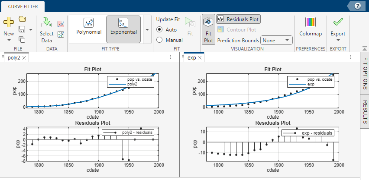Switch to the poly2 fit tab

[x=14, y=57]
